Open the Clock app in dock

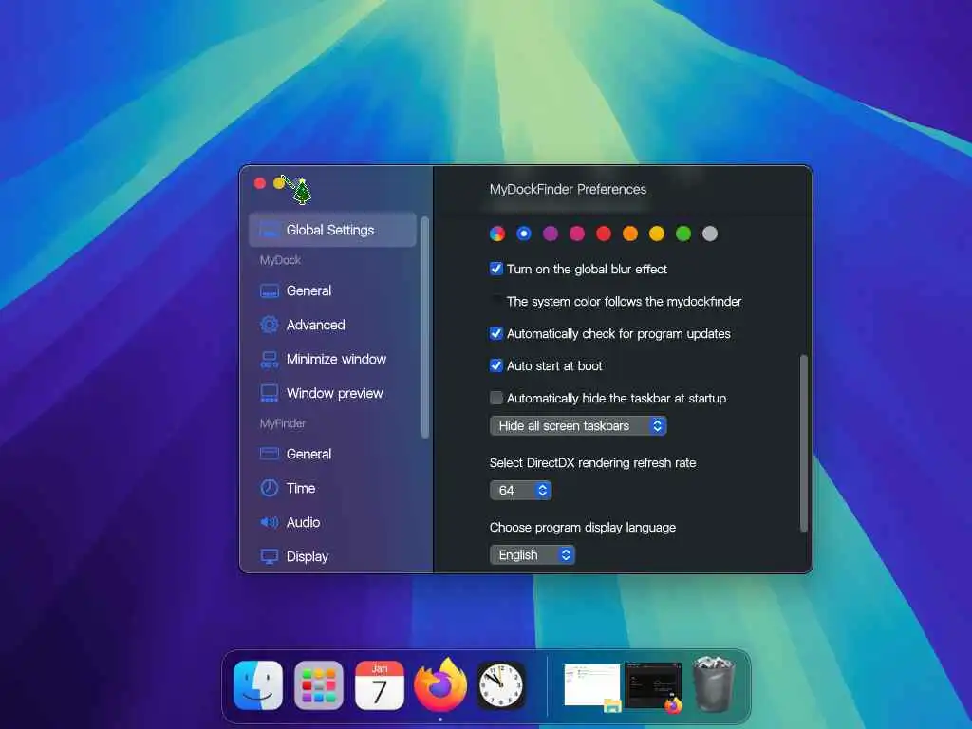click(501, 685)
